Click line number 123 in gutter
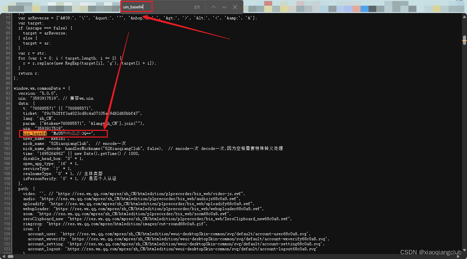This screenshot has height=259, width=467. pos(7,249)
